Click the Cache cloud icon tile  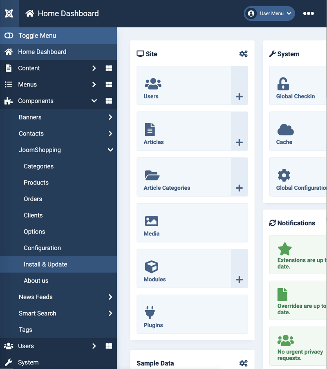[298, 131]
